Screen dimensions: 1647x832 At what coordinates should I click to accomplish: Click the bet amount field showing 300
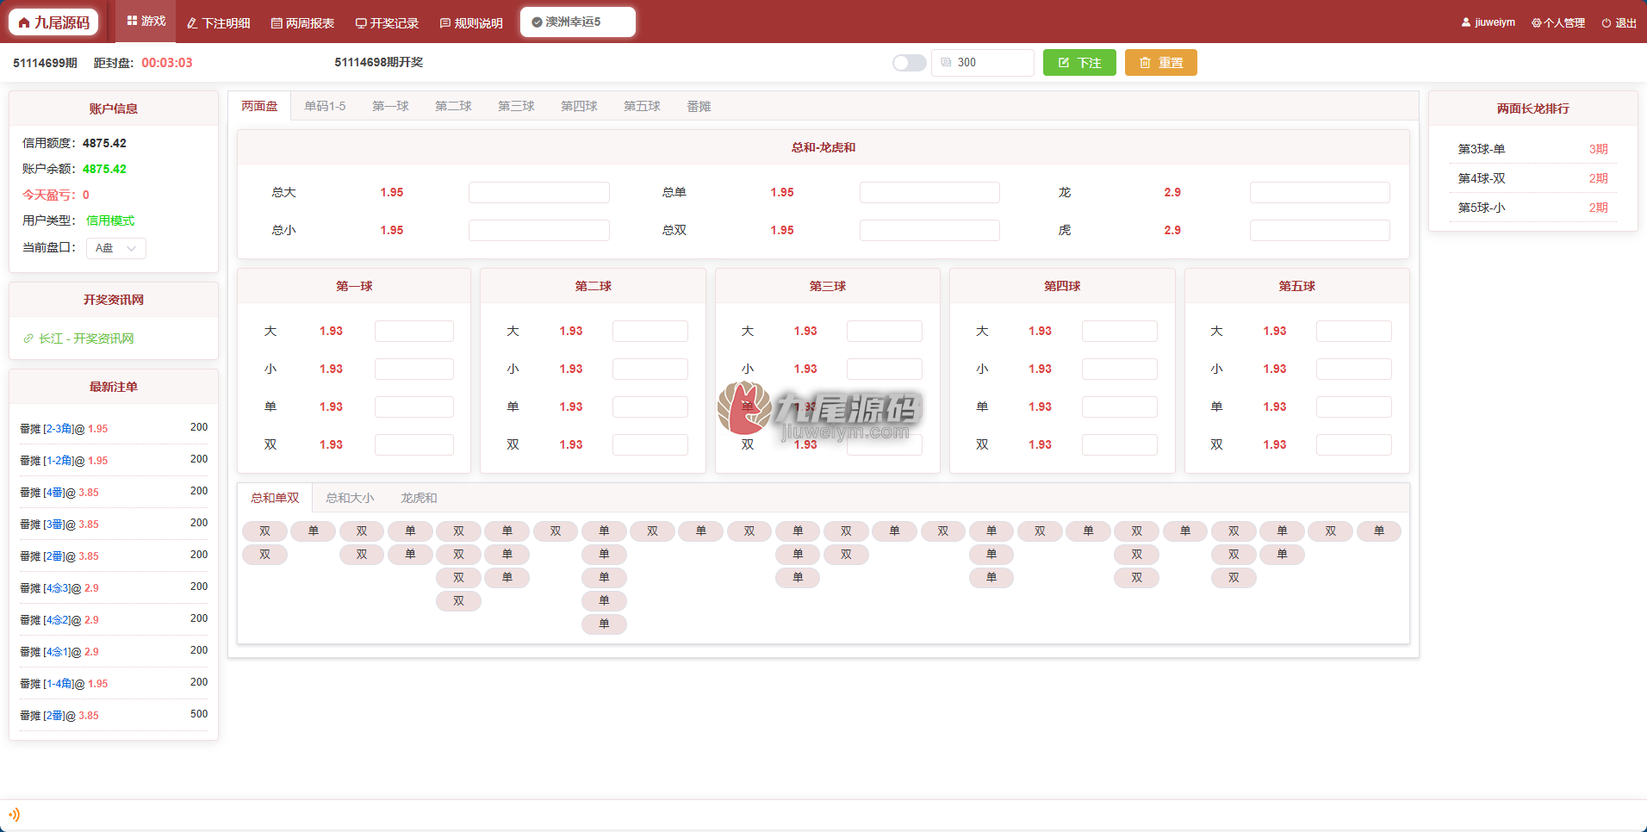[983, 63]
